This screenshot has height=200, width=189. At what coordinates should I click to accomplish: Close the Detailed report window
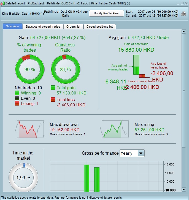pos(186,3)
